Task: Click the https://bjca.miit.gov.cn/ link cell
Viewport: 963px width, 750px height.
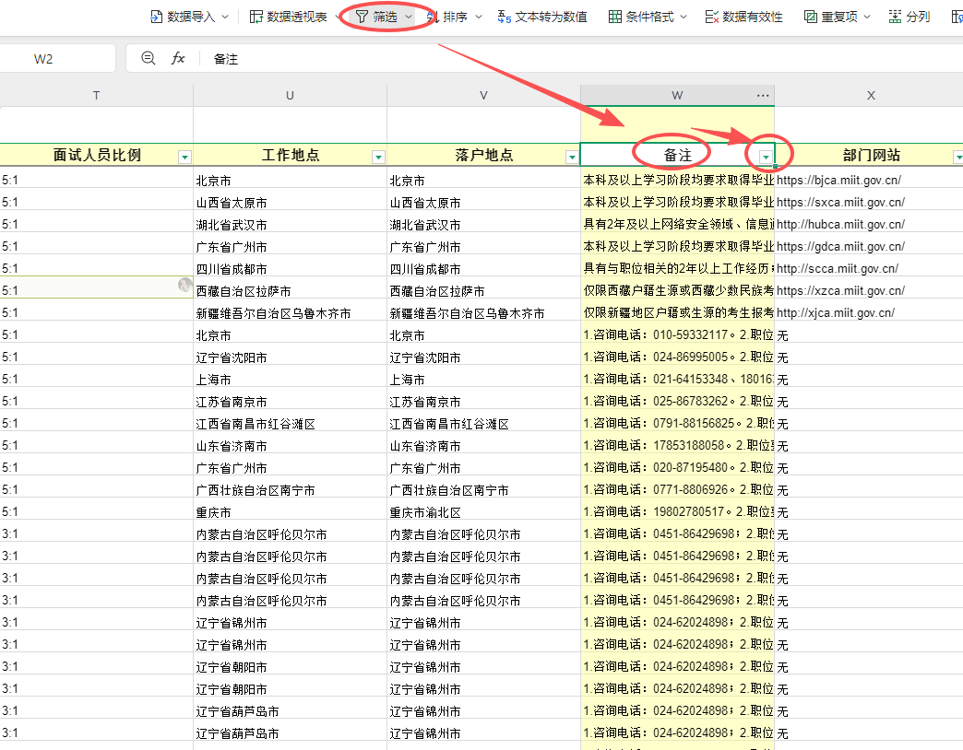Action: click(x=838, y=181)
